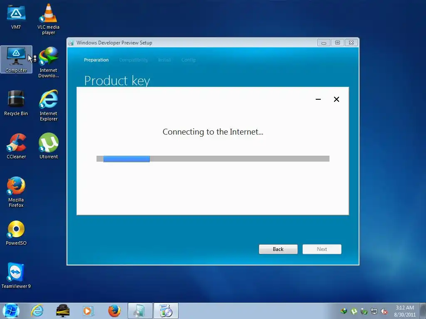Click the Product key heading
This screenshot has width=426, height=319.
(x=117, y=81)
